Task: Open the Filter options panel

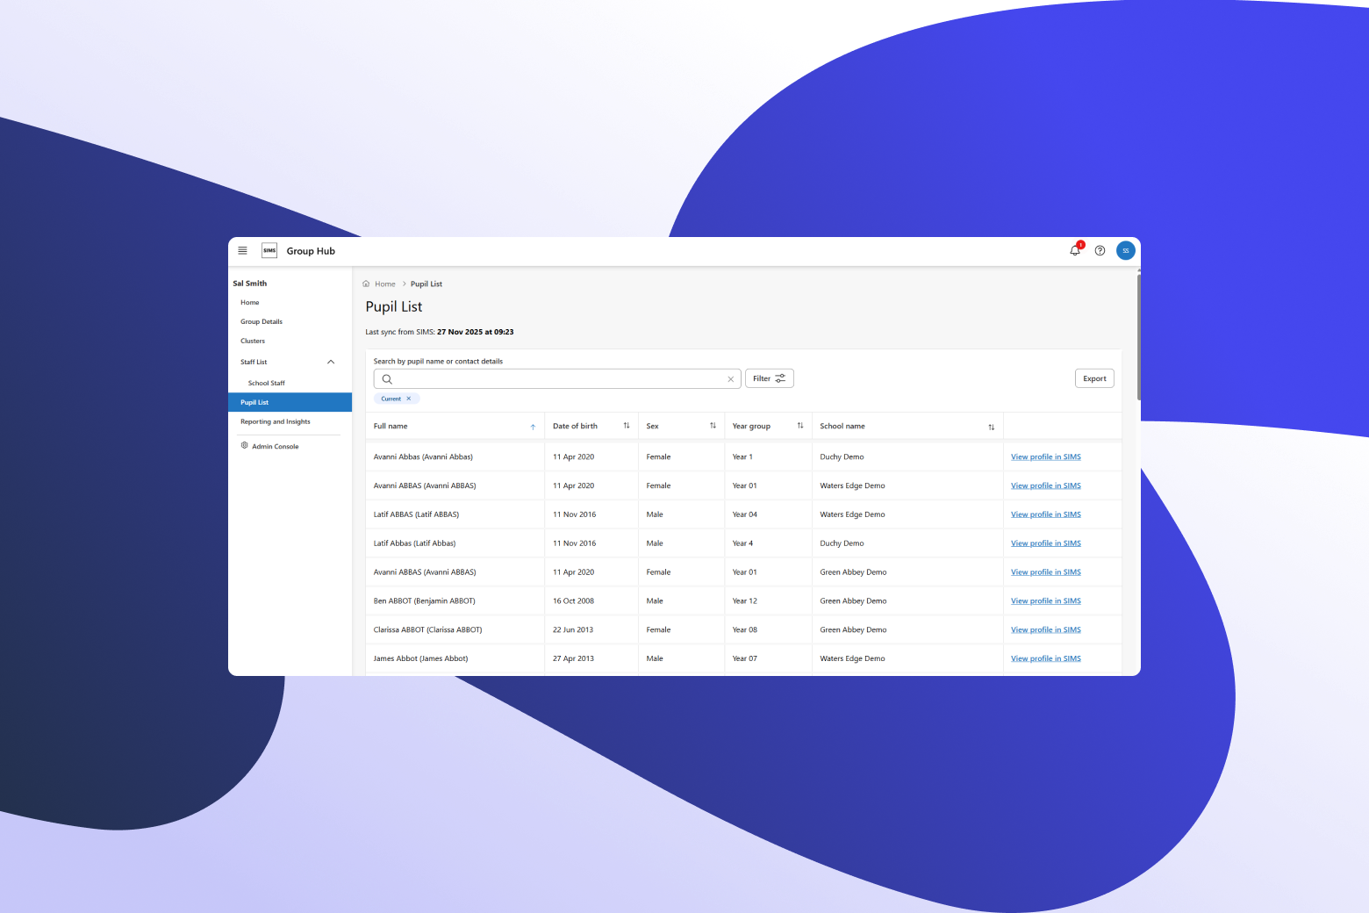Action: coord(769,379)
